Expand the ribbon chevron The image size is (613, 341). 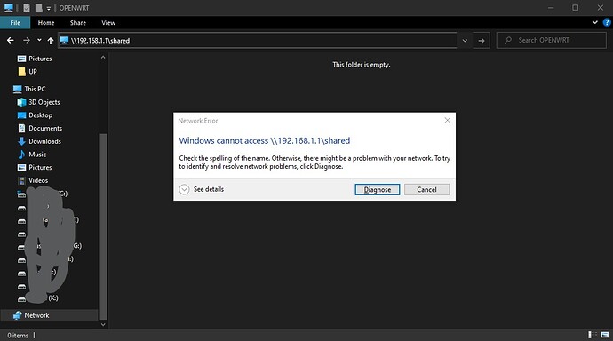594,23
